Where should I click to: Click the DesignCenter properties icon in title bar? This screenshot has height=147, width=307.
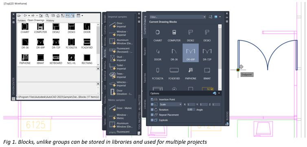point(13,22)
